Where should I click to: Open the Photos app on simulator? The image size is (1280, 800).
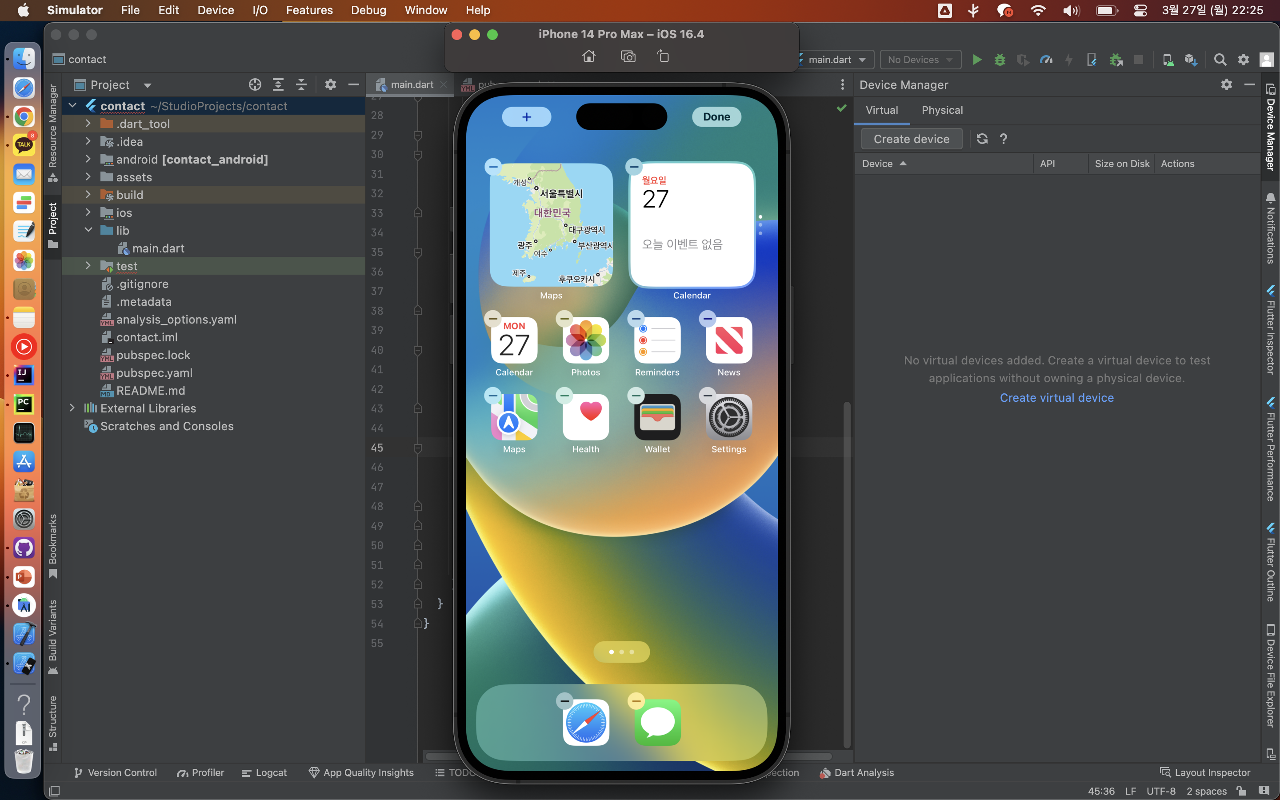coord(586,340)
